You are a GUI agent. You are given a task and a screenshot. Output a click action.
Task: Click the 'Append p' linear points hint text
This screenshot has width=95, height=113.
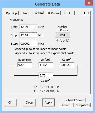click(x=41, y=49)
